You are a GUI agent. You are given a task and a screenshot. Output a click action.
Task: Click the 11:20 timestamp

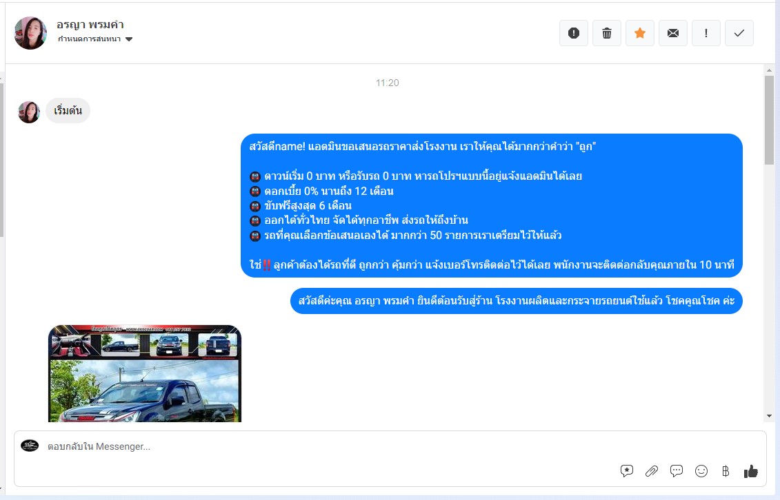(x=388, y=83)
